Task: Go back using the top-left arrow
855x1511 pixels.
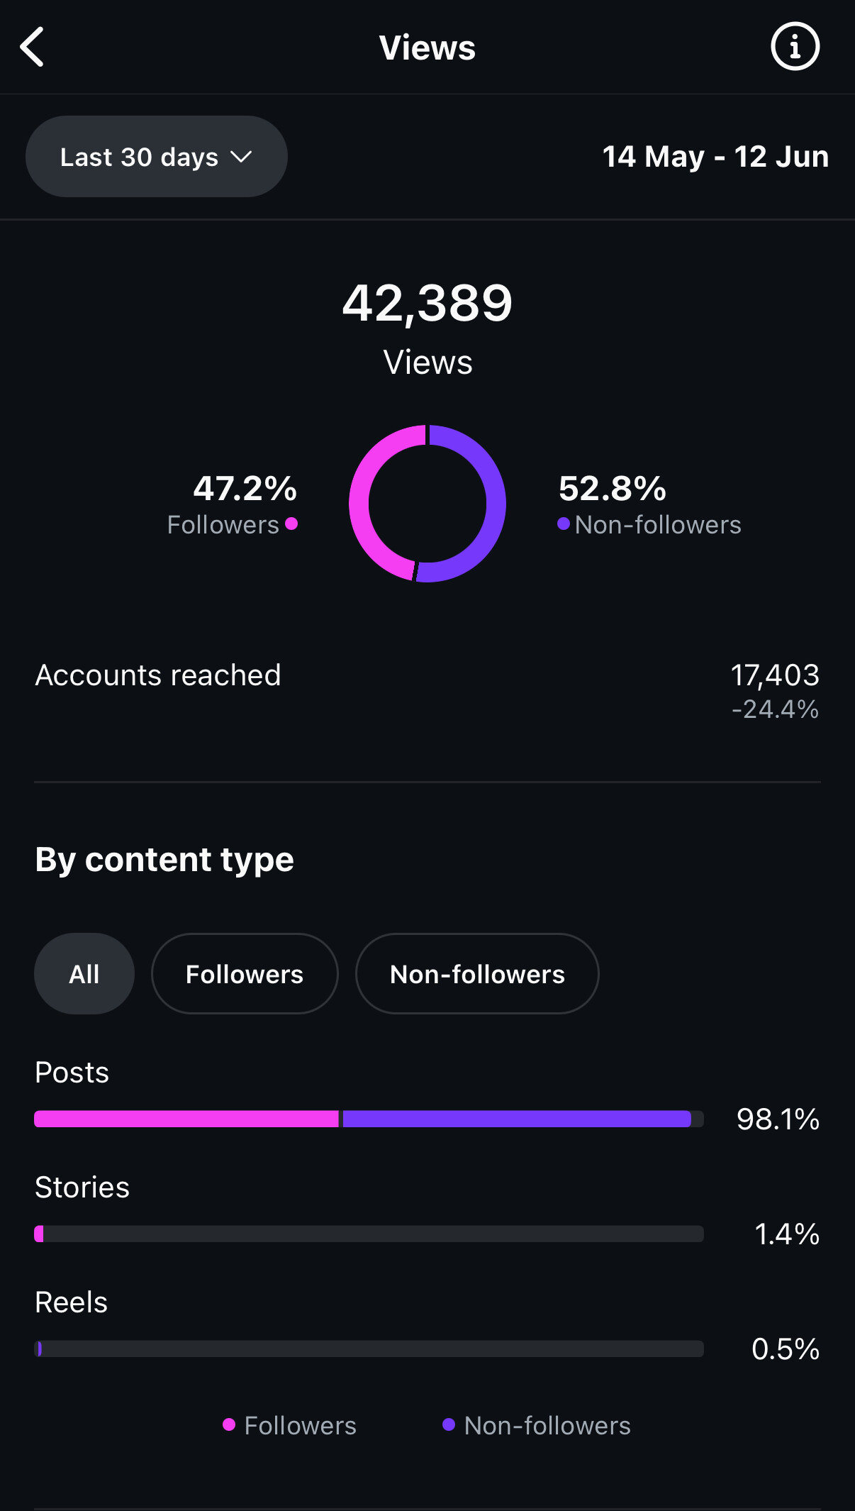Action: click(33, 47)
